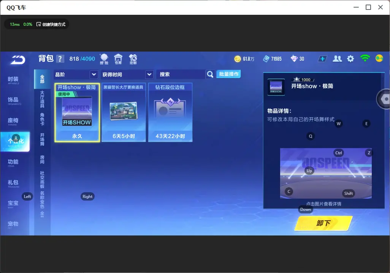Click the 创建快捷方式 create shortcut label
Screen dimensions: 390x273
pyautogui.click(x=54, y=24)
